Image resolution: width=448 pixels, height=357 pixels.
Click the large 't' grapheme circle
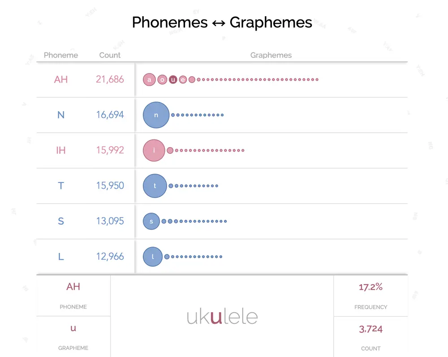tap(155, 186)
